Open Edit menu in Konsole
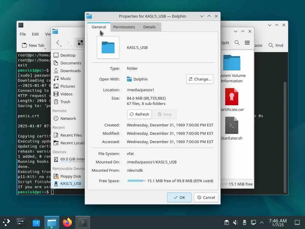 tap(35, 34)
